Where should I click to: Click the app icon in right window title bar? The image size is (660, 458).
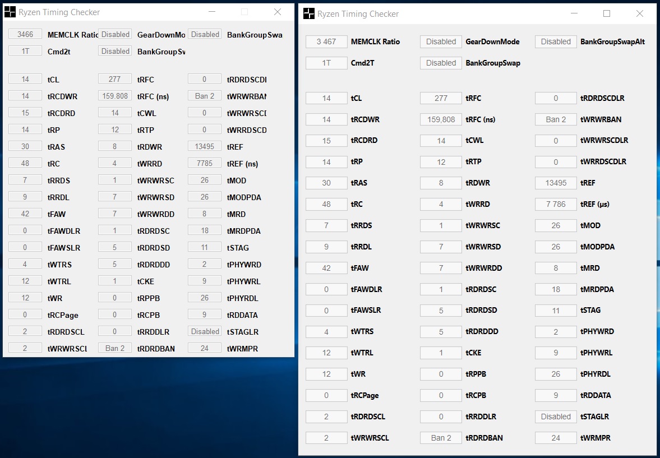coord(308,13)
